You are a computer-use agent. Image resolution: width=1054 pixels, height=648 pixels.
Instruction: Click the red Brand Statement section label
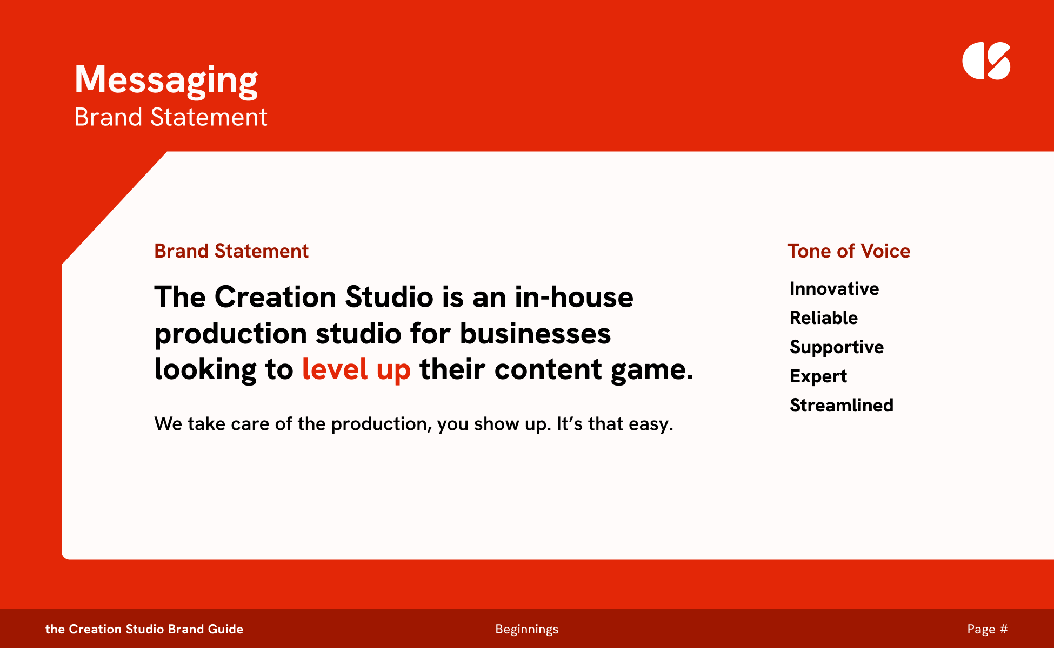point(231,251)
